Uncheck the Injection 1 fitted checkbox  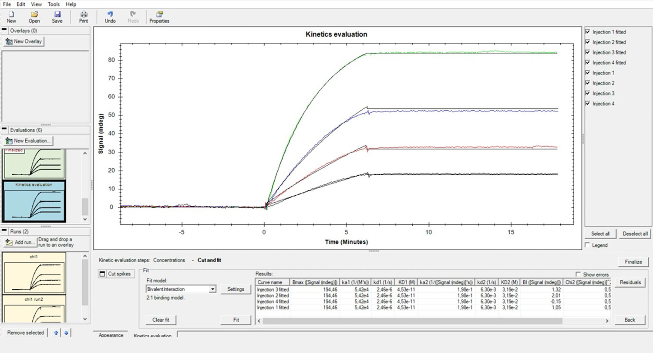pyautogui.click(x=588, y=32)
